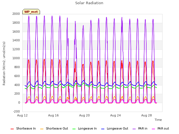Click the Aug 16 x-axis tick label
This screenshot has height=134, width=179.
(x=53, y=115)
